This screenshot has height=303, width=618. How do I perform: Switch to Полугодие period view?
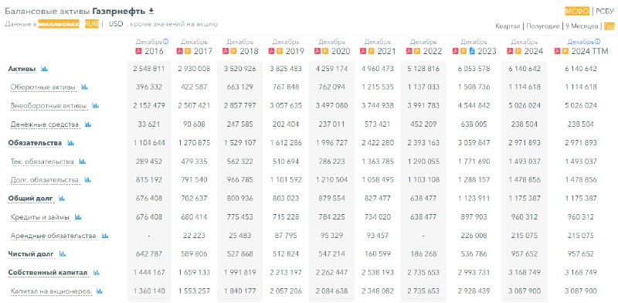(x=543, y=26)
